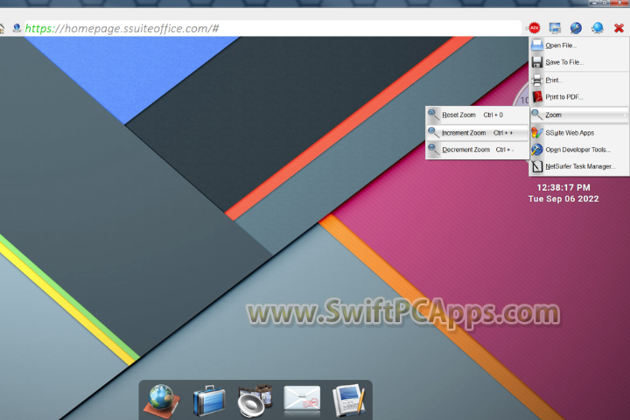Click the colorful butterfly SSuite icon
Image resolution: width=630 pixels, height=420 pixels.
click(x=537, y=133)
